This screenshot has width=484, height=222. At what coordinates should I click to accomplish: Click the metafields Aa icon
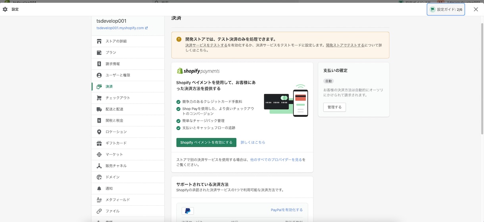point(99,200)
